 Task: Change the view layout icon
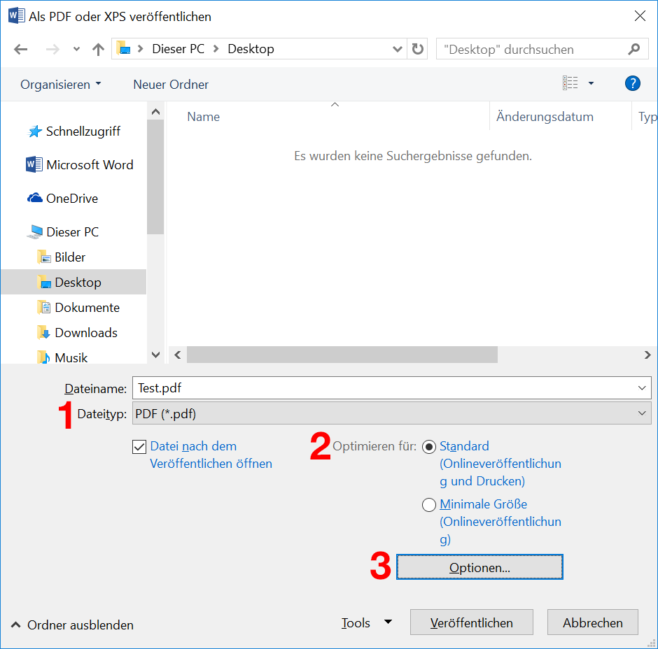click(570, 84)
